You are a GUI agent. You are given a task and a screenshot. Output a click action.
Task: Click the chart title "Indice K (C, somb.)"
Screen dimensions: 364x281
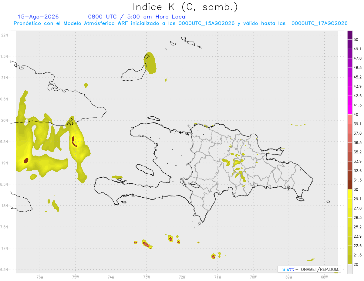pos(185,7)
